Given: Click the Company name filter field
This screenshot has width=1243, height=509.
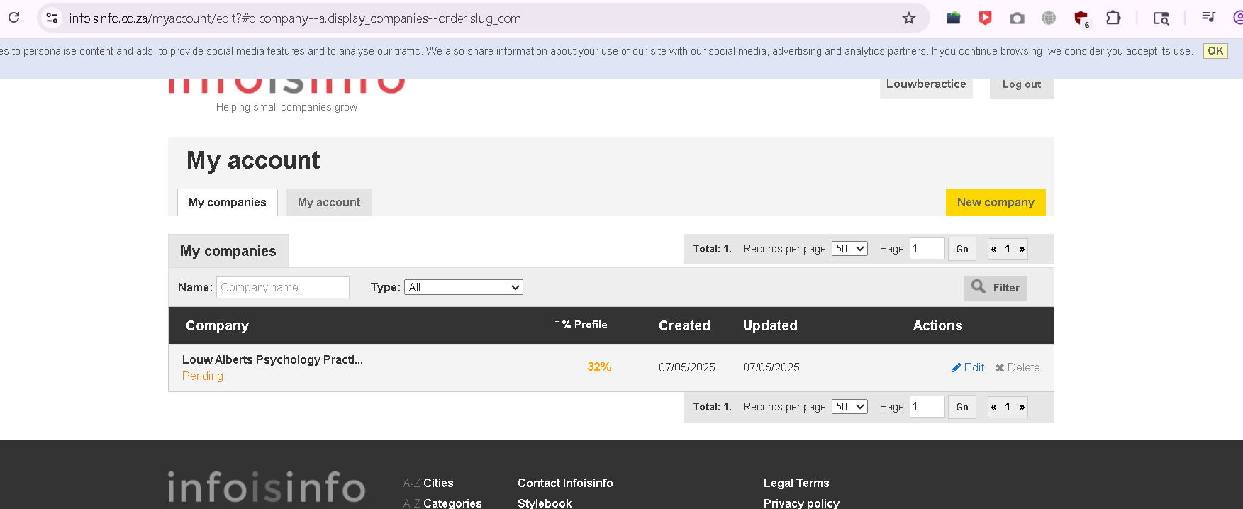Looking at the screenshot, I should (283, 287).
